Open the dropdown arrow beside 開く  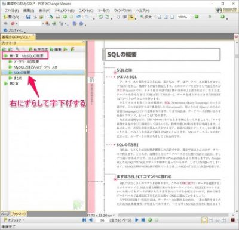tap(23, 17)
